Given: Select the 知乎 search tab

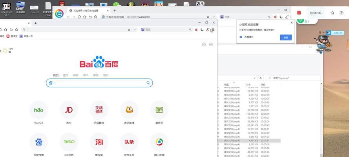Looking at the screenshot, I should click(106, 75).
